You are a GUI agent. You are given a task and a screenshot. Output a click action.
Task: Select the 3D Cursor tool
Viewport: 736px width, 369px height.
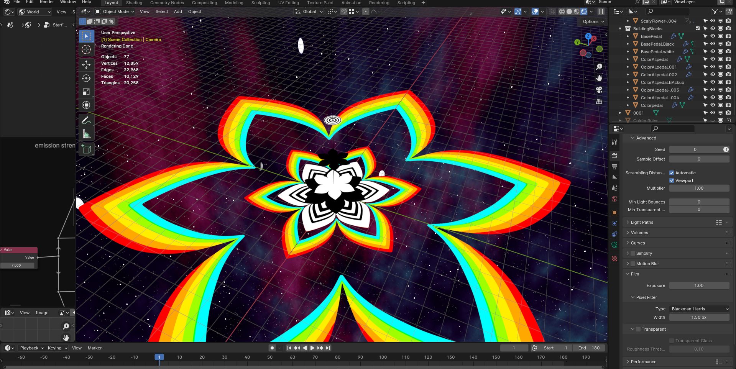pos(86,50)
